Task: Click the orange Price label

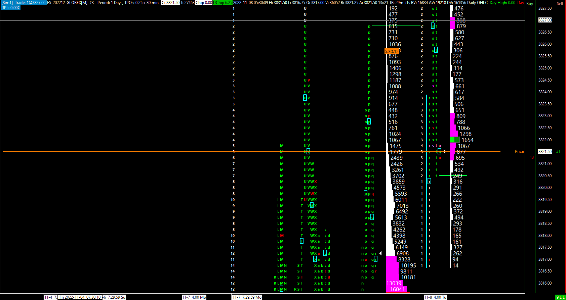Action: [x=519, y=151]
